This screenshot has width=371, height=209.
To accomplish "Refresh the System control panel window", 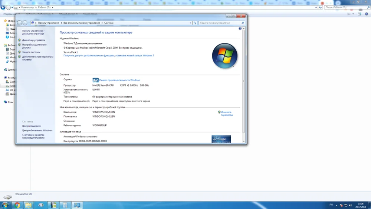I will click(x=195, y=23).
